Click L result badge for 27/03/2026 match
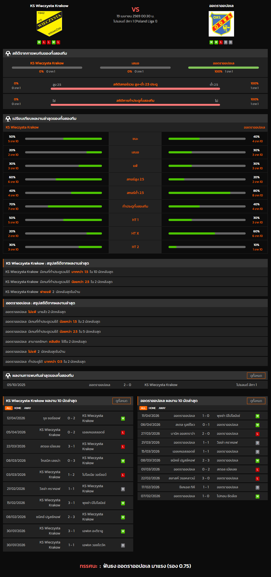This screenshot has height=577, width=271. click(x=258, y=434)
